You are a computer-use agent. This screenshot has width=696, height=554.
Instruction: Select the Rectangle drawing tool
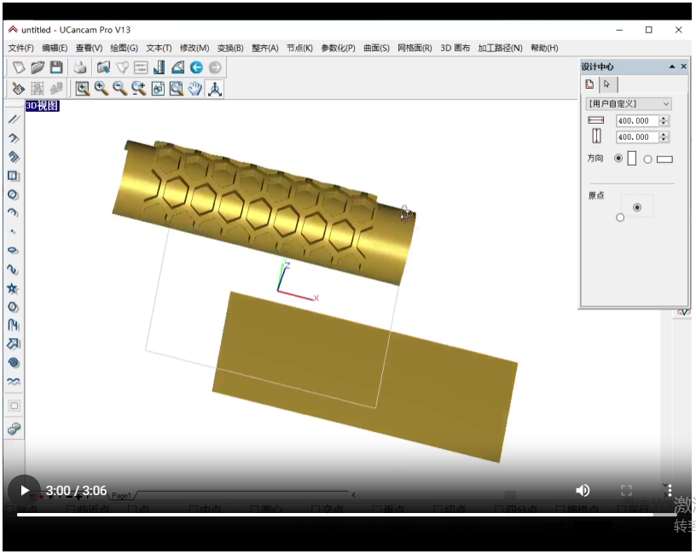click(x=14, y=176)
